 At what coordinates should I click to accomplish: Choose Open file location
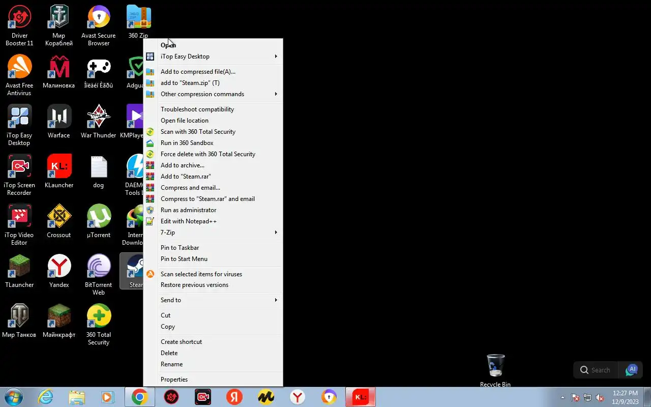point(213,121)
